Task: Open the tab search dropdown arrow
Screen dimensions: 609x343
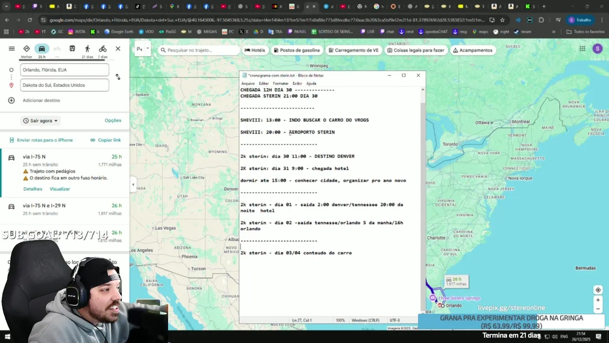Action: (x=7, y=7)
